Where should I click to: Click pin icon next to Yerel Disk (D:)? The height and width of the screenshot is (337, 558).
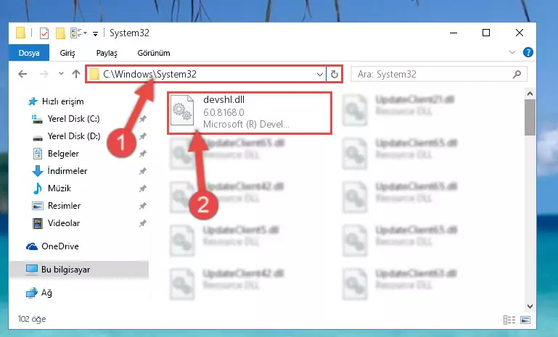tap(143, 136)
